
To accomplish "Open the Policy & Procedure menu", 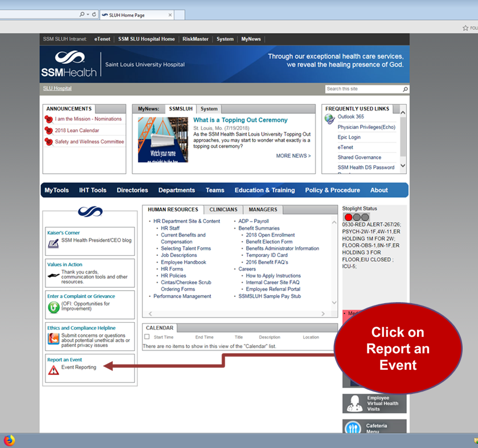I will (333, 190).
